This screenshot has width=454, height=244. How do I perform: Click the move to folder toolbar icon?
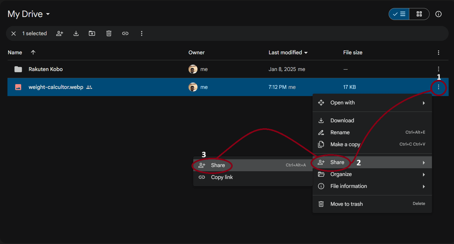click(x=92, y=33)
